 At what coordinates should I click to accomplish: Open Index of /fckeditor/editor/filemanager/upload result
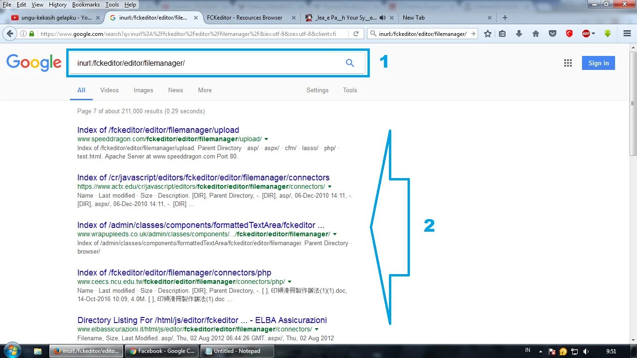(158, 130)
